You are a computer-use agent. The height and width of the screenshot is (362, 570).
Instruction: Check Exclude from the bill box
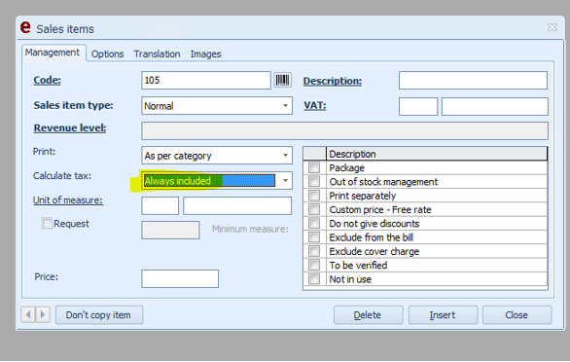(314, 237)
